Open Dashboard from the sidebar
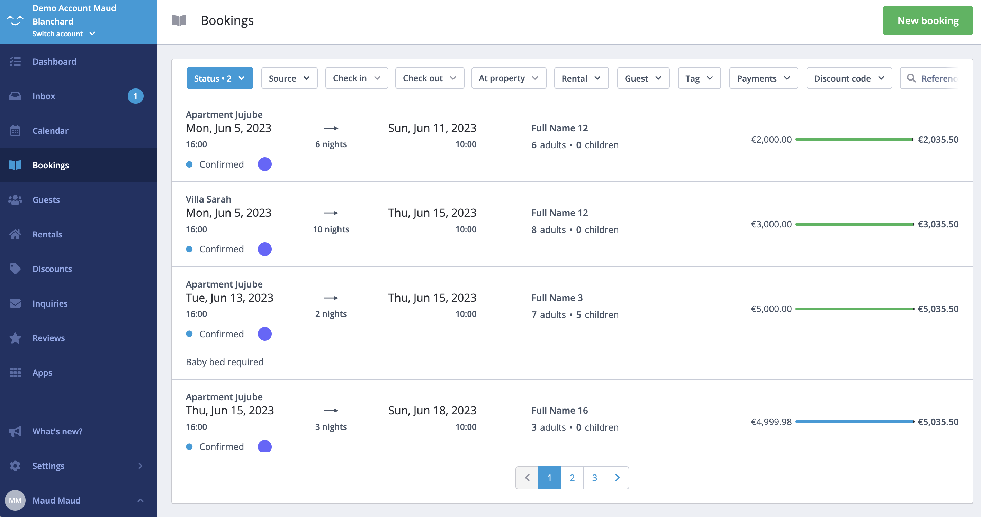The width and height of the screenshot is (981, 517). tap(79, 61)
